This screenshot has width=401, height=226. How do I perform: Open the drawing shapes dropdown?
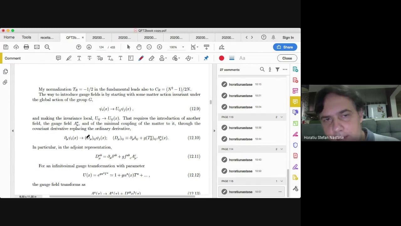coord(189,58)
